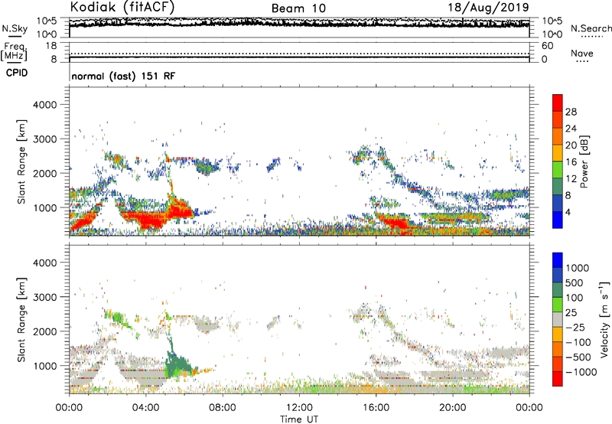Viewport: 612px width, 424px height.
Task: Click the 'Velocity [m s-1]' color bar label
Action: click(x=604, y=319)
